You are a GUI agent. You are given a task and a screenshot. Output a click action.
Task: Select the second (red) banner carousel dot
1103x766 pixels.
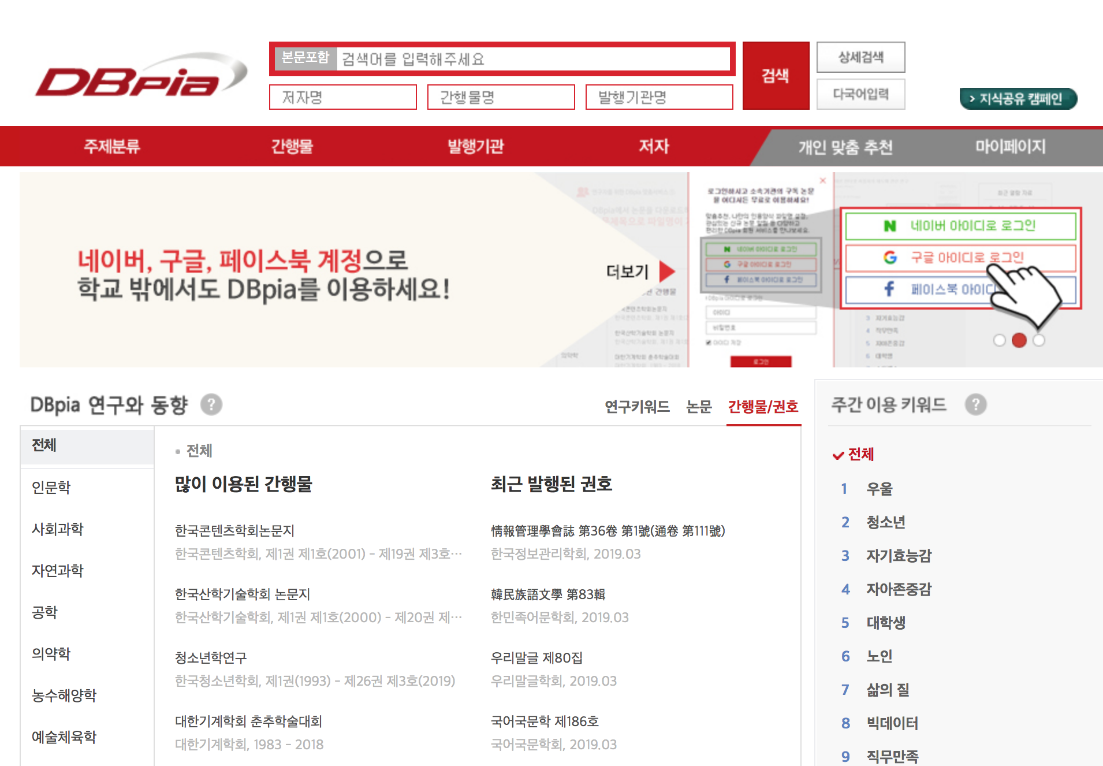tap(1019, 340)
